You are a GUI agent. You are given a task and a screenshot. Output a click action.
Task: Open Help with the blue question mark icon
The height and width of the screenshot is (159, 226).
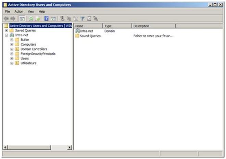click(47, 19)
